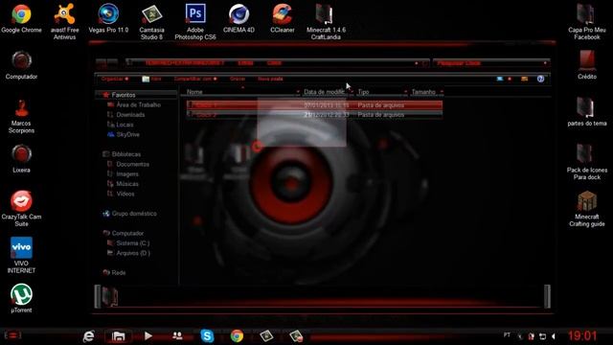
Task: Open the view options dropdown arrow
Action: pyautogui.click(x=510, y=79)
